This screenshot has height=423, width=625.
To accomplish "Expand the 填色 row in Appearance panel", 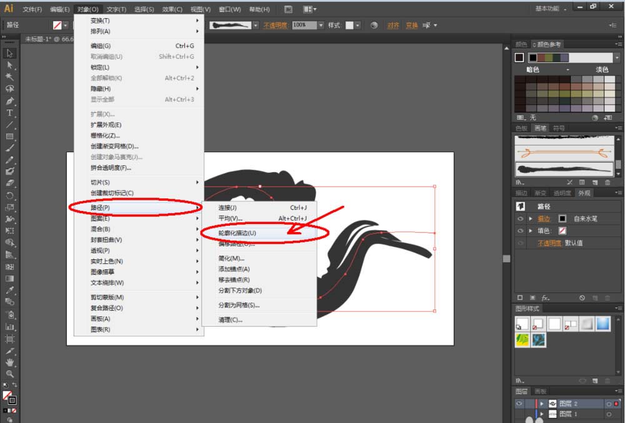I will pyautogui.click(x=531, y=231).
